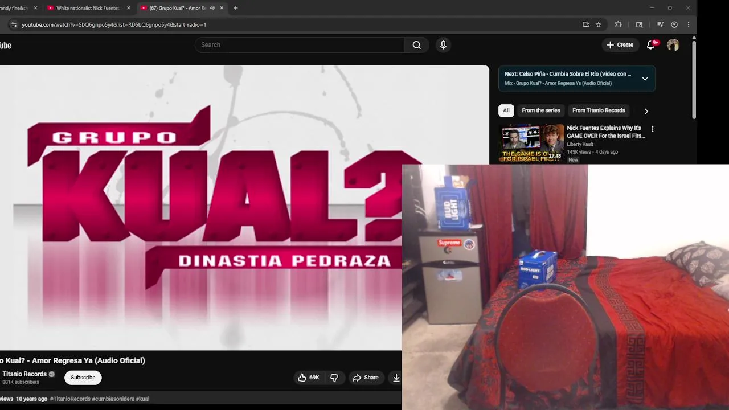
Task: Click the #kual hashtag
Action: click(142, 399)
